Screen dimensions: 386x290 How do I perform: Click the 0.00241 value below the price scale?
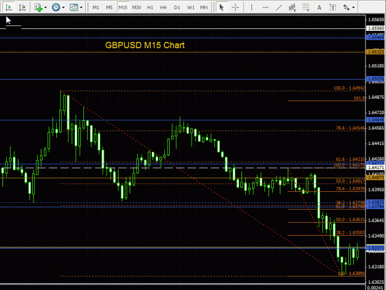pos(375,288)
